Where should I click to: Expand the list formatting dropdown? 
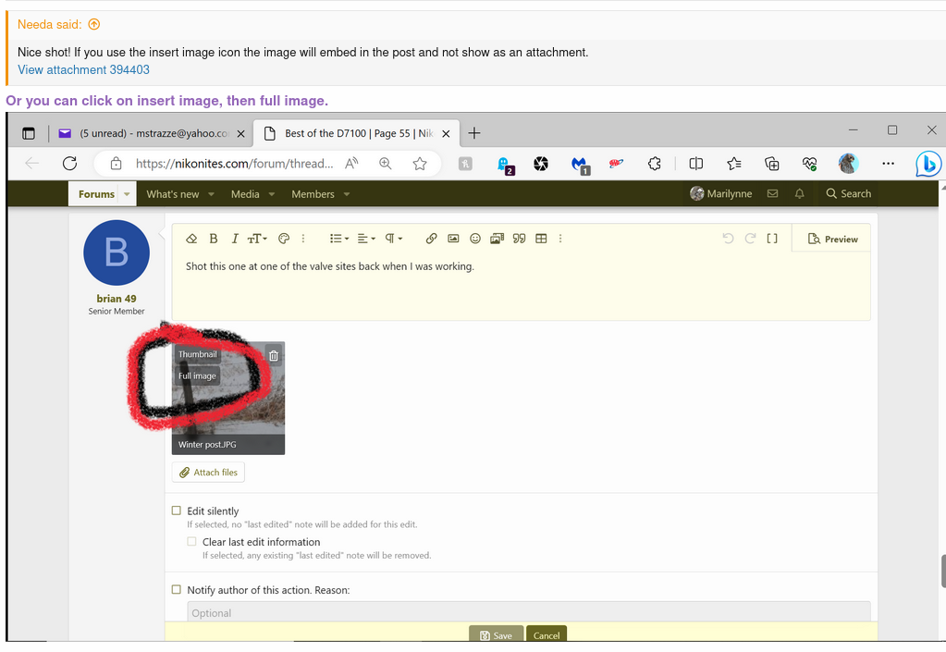coord(340,239)
